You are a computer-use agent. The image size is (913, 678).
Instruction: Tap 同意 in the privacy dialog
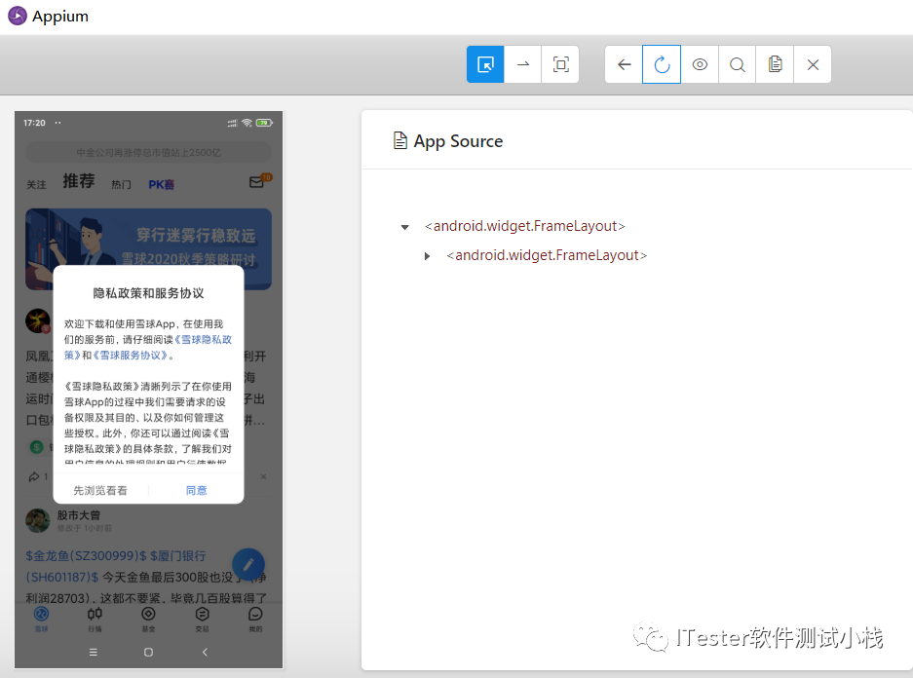(196, 490)
